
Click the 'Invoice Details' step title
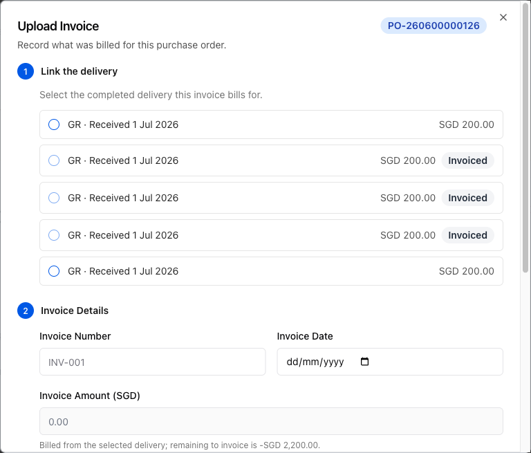pos(75,311)
